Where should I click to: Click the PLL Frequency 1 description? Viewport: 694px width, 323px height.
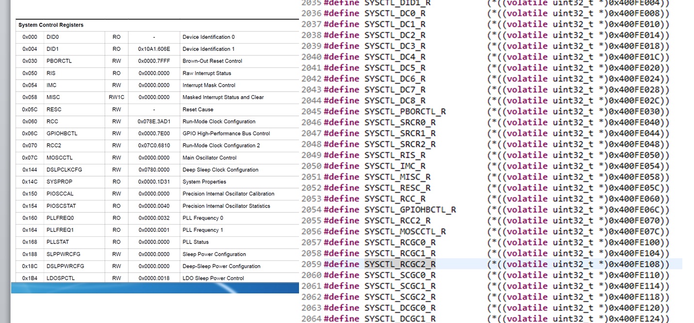click(203, 230)
